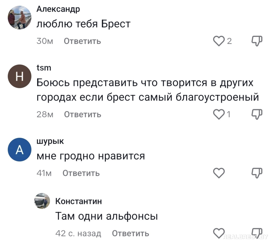Image resolution: width=271 pixels, height=243 pixels.
Task: Open the Константин username link
Action: pyautogui.click(x=79, y=201)
